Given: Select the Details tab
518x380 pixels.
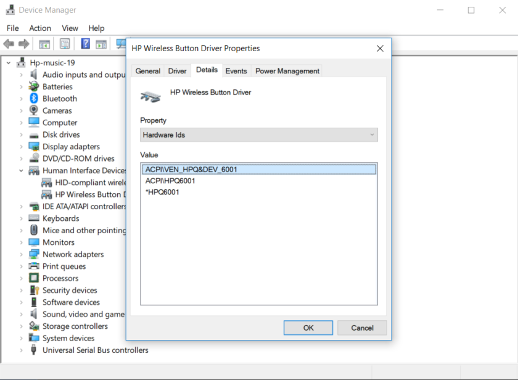Looking at the screenshot, I should [x=207, y=70].
